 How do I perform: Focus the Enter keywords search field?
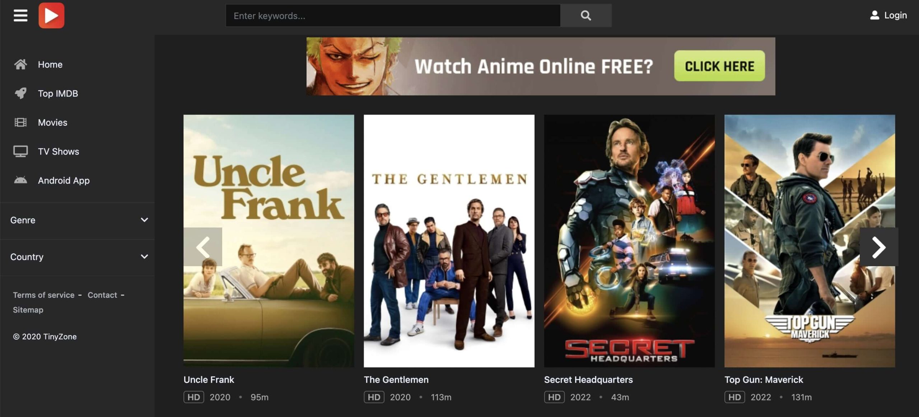point(393,15)
